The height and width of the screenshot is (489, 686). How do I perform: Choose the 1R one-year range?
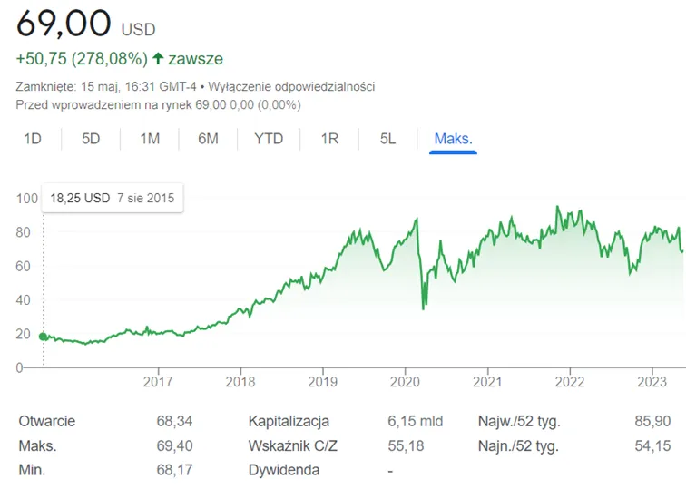click(x=329, y=139)
